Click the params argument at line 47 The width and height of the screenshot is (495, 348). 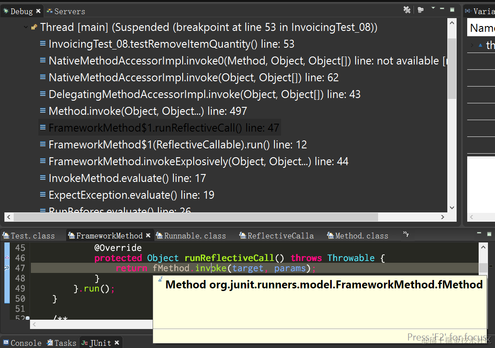coord(290,268)
